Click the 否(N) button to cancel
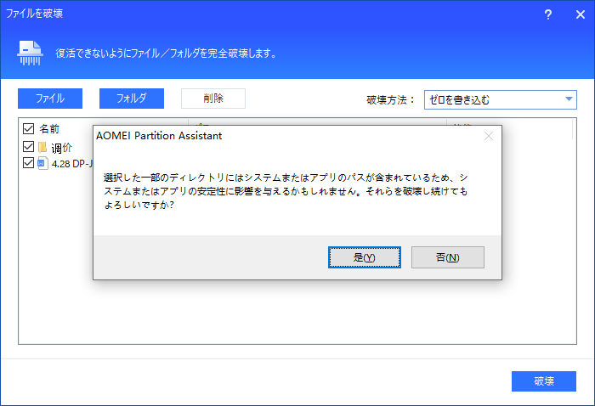Screen dimensions: 595x406 coord(448,257)
